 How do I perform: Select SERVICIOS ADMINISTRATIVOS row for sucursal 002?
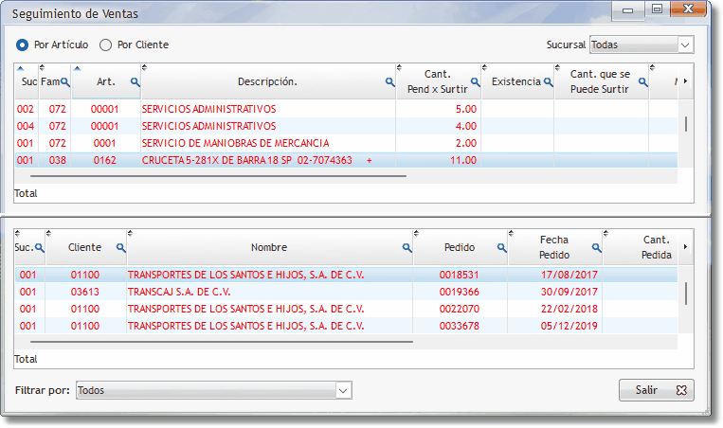click(x=346, y=109)
